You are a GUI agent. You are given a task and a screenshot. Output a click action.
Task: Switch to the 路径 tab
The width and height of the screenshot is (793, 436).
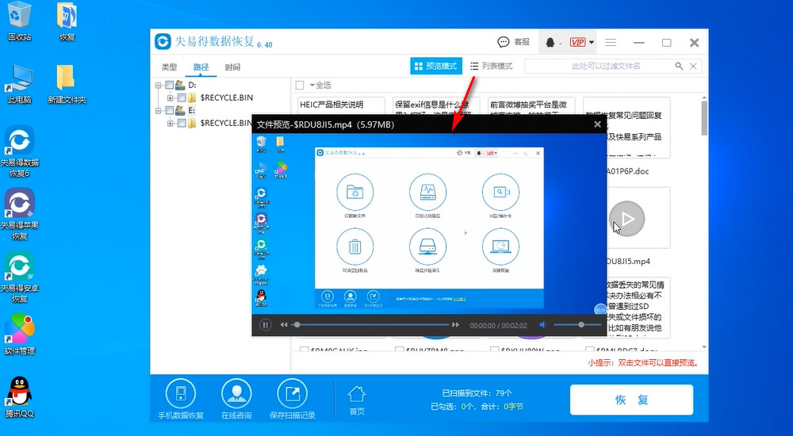pyautogui.click(x=201, y=67)
